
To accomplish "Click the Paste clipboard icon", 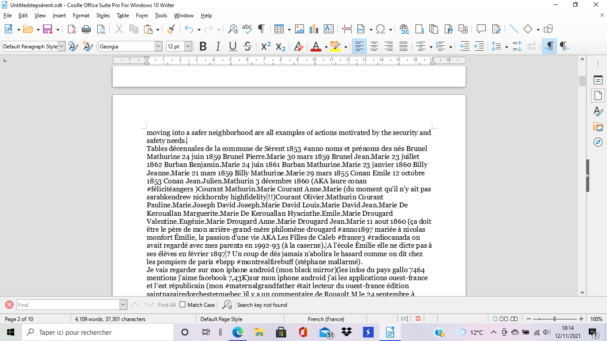I will click(148, 29).
